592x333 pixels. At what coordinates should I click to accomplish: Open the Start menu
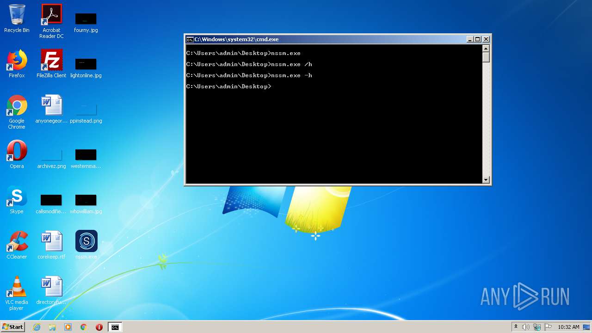(13, 327)
